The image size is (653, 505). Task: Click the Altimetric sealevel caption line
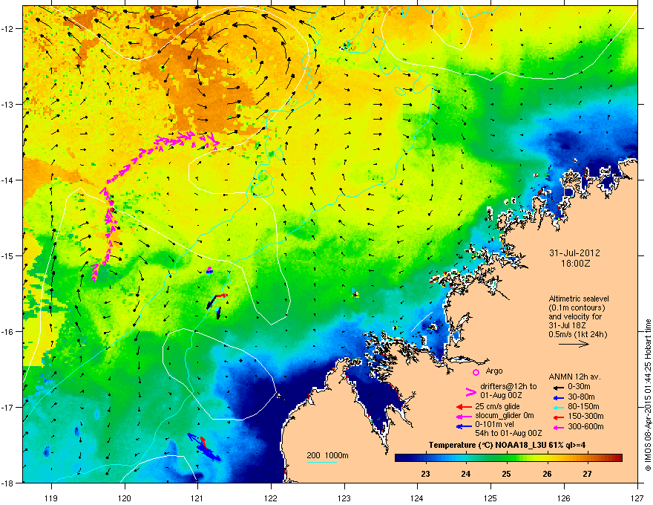point(579,299)
